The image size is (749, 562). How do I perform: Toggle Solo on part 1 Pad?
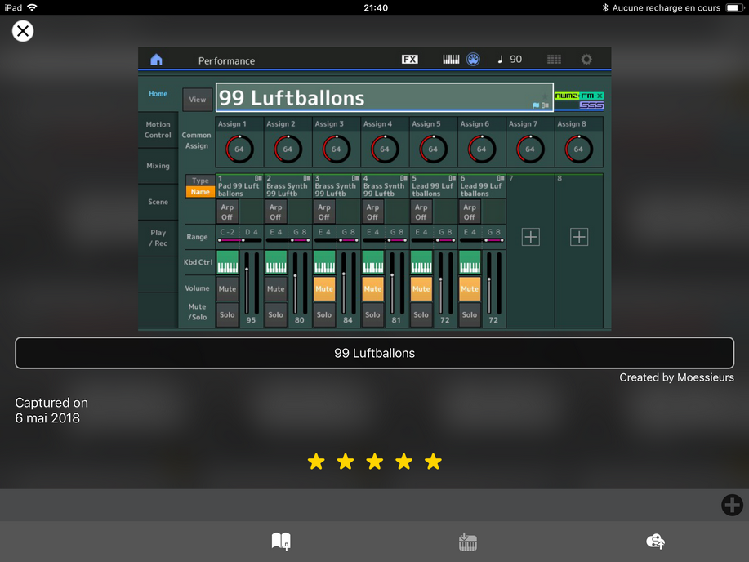tap(227, 314)
